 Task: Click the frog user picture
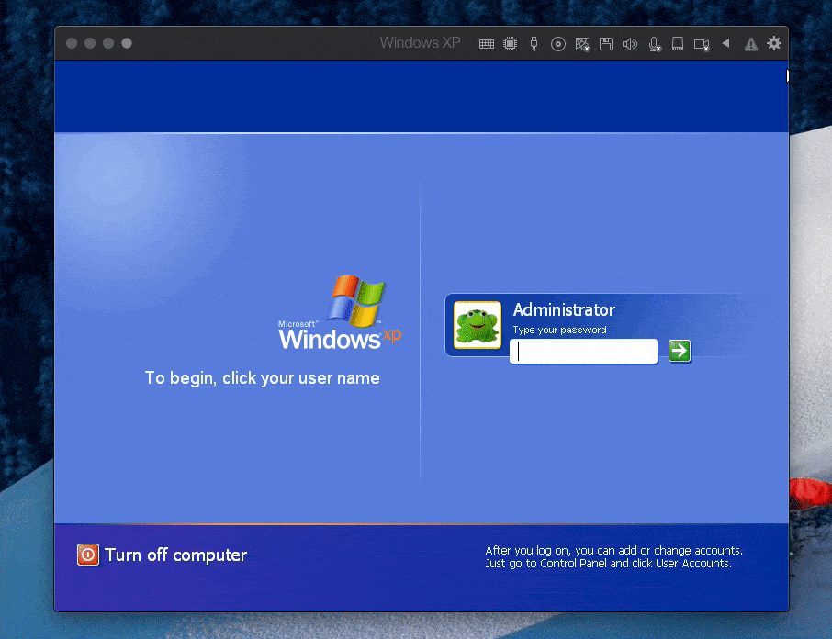[x=477, y=325]
